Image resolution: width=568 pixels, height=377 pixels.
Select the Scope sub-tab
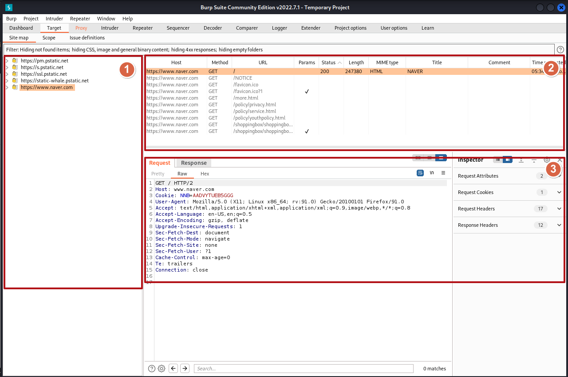click(x=49, y=38)
